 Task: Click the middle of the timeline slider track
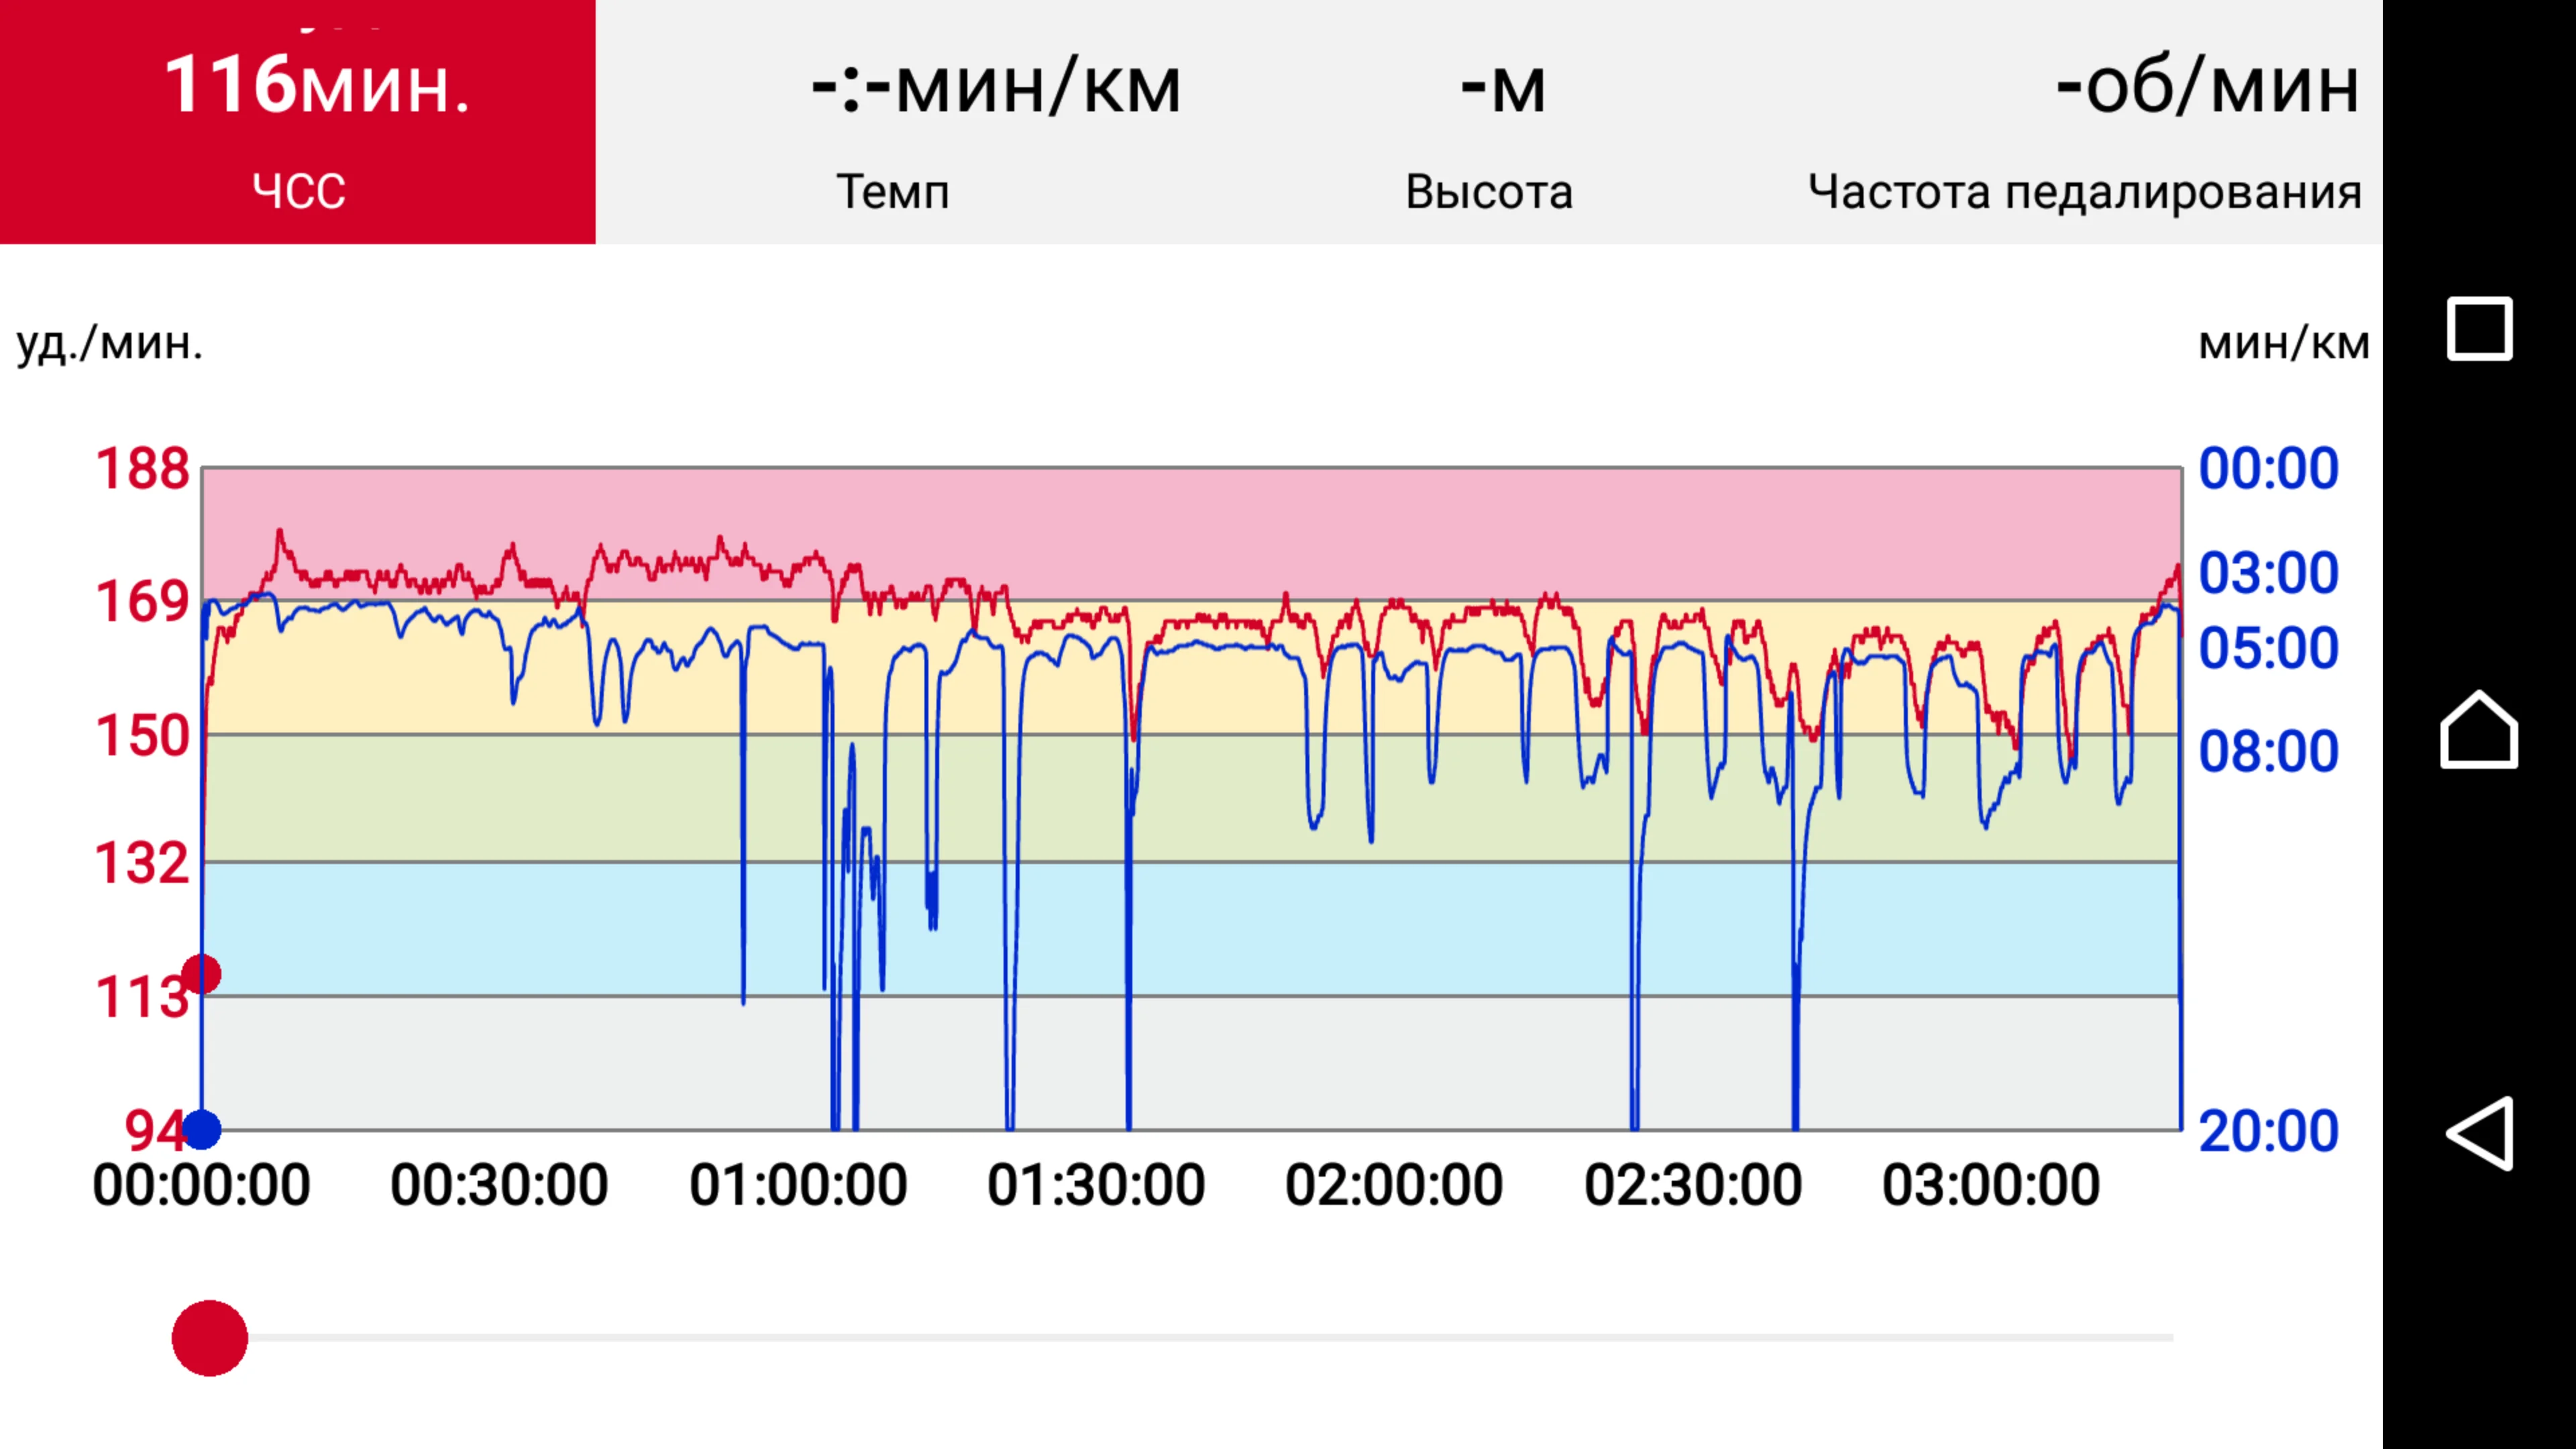(x=1190, y=1337)
